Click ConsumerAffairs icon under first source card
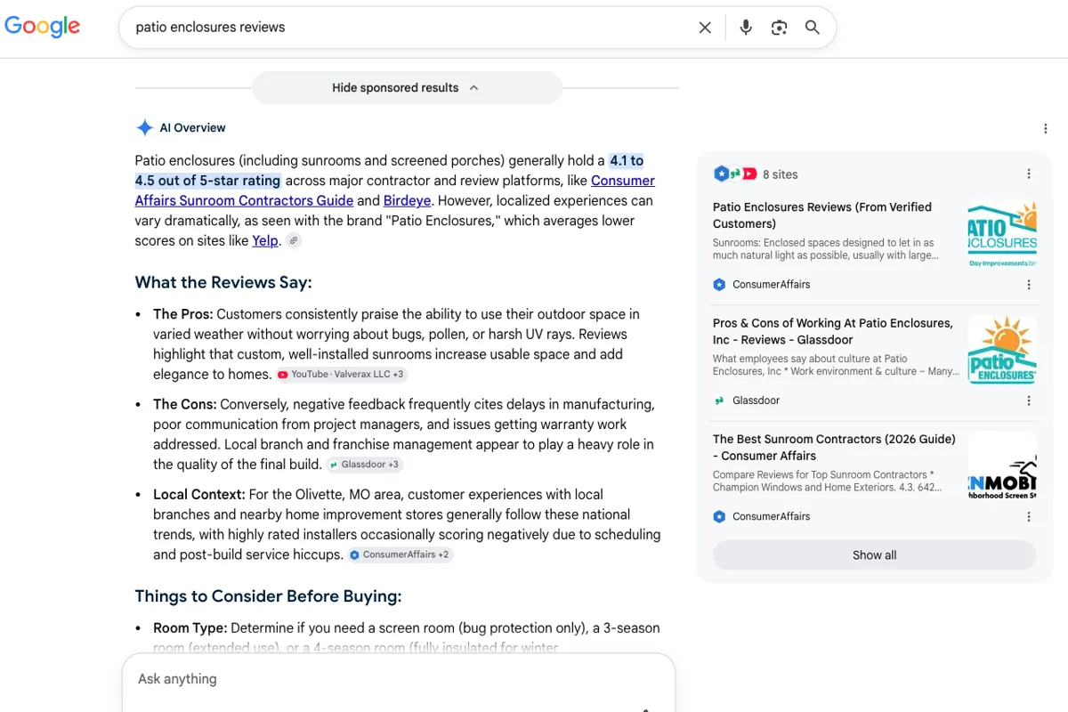This screenshot has width=1068, height=712. (x=719, y=285)
